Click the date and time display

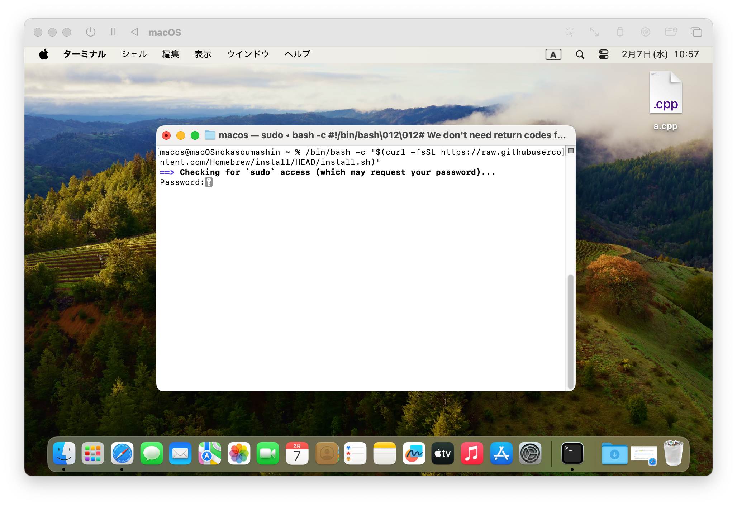(x=660, y=54)
